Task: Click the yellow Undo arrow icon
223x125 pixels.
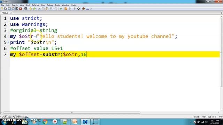Action: pyautogui.click(x=31, y=9)
